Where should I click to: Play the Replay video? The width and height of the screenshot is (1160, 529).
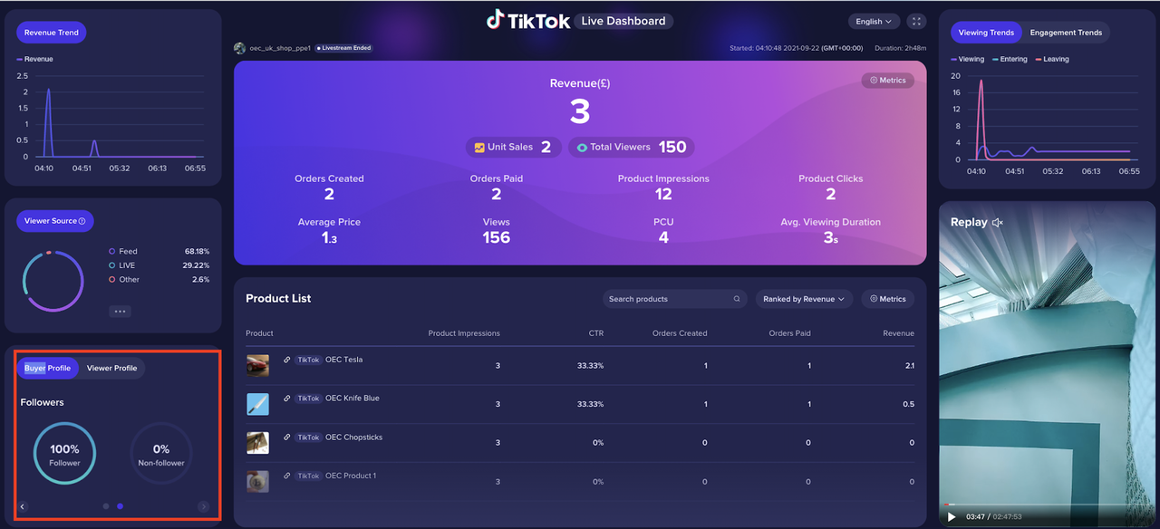coord(952,516)
